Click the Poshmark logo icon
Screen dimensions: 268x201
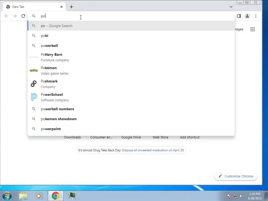click(34, 84)
